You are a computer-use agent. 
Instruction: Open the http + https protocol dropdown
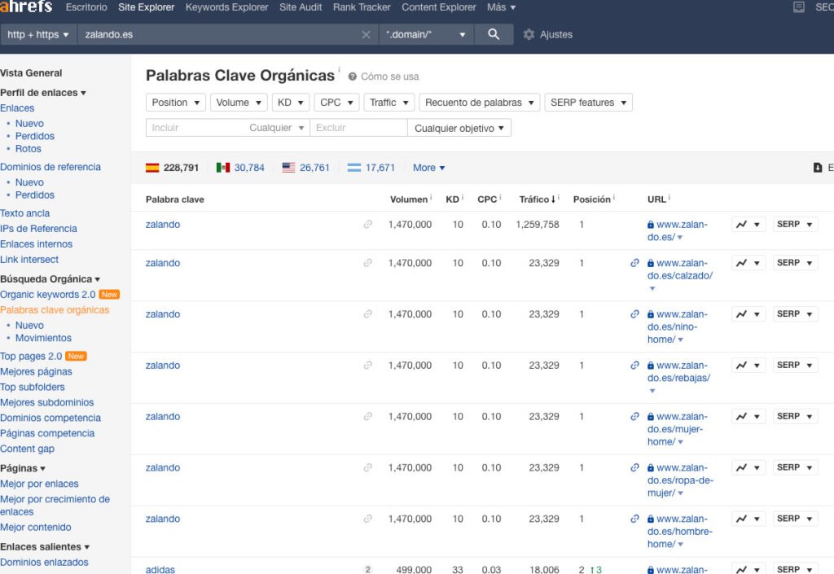point(37,34)
